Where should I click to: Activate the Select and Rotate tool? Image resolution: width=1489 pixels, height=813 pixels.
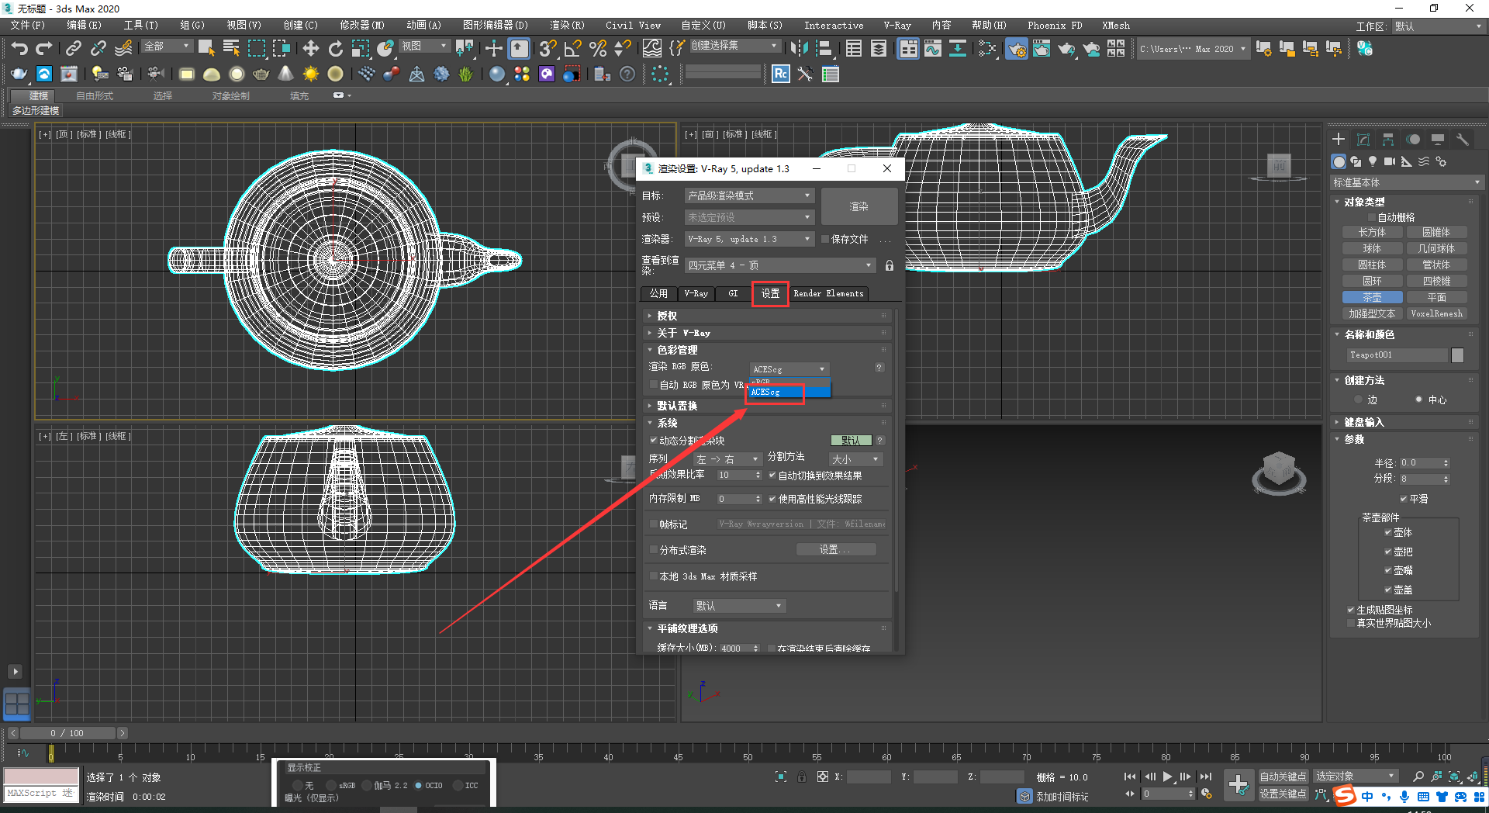pos(335,49)
